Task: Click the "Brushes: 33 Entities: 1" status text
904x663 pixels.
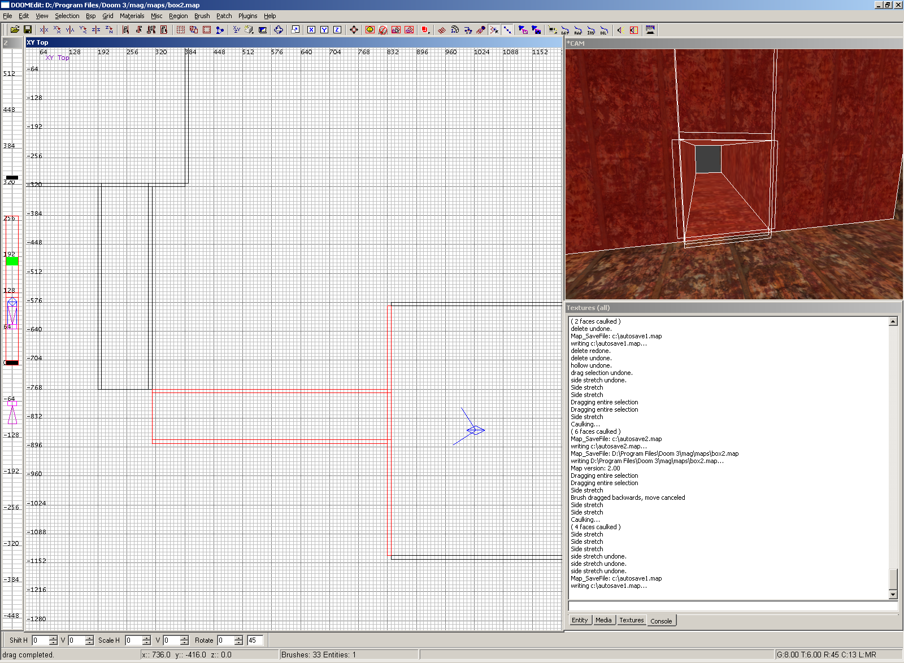Action: click(319, 655)
